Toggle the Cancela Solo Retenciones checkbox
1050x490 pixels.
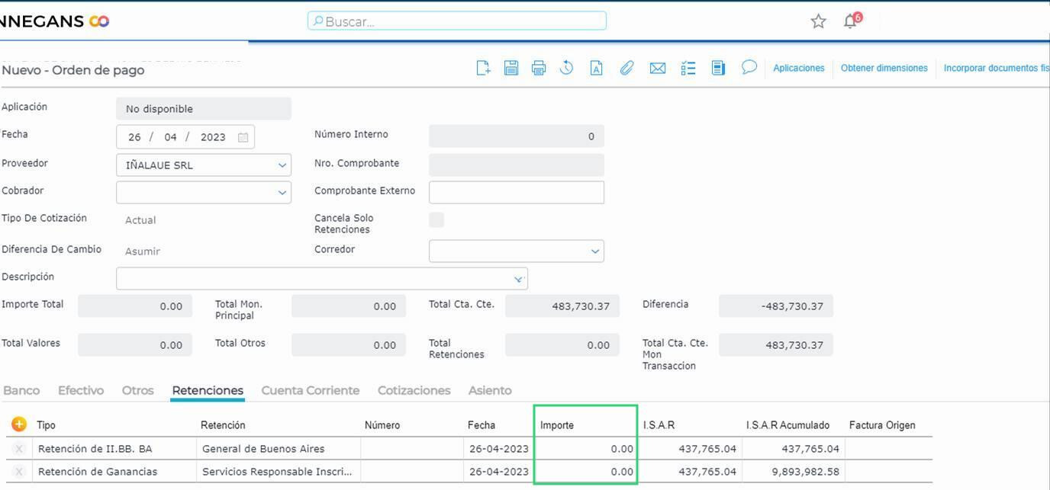(436, 220)
